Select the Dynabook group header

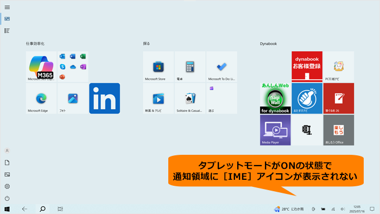click(x=268, y=43)
